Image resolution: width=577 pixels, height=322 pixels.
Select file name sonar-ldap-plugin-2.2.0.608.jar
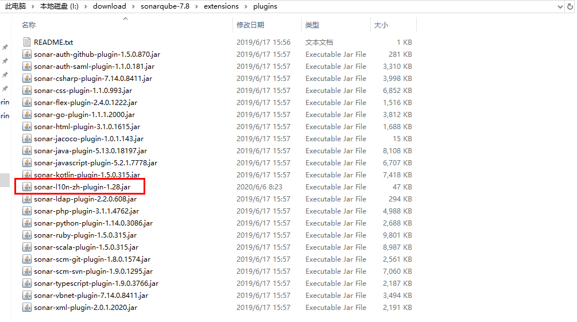[85, 199]
